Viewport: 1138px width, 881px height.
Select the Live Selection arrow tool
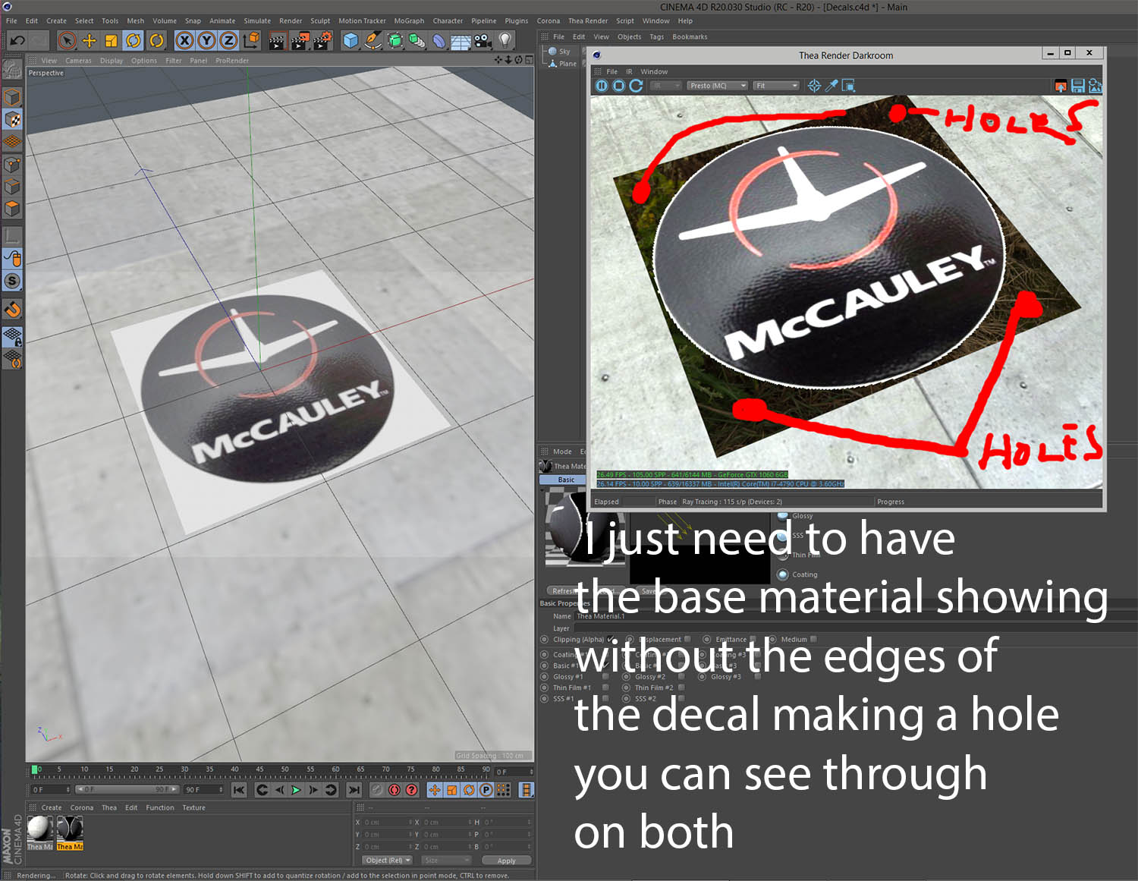point(67,40)
